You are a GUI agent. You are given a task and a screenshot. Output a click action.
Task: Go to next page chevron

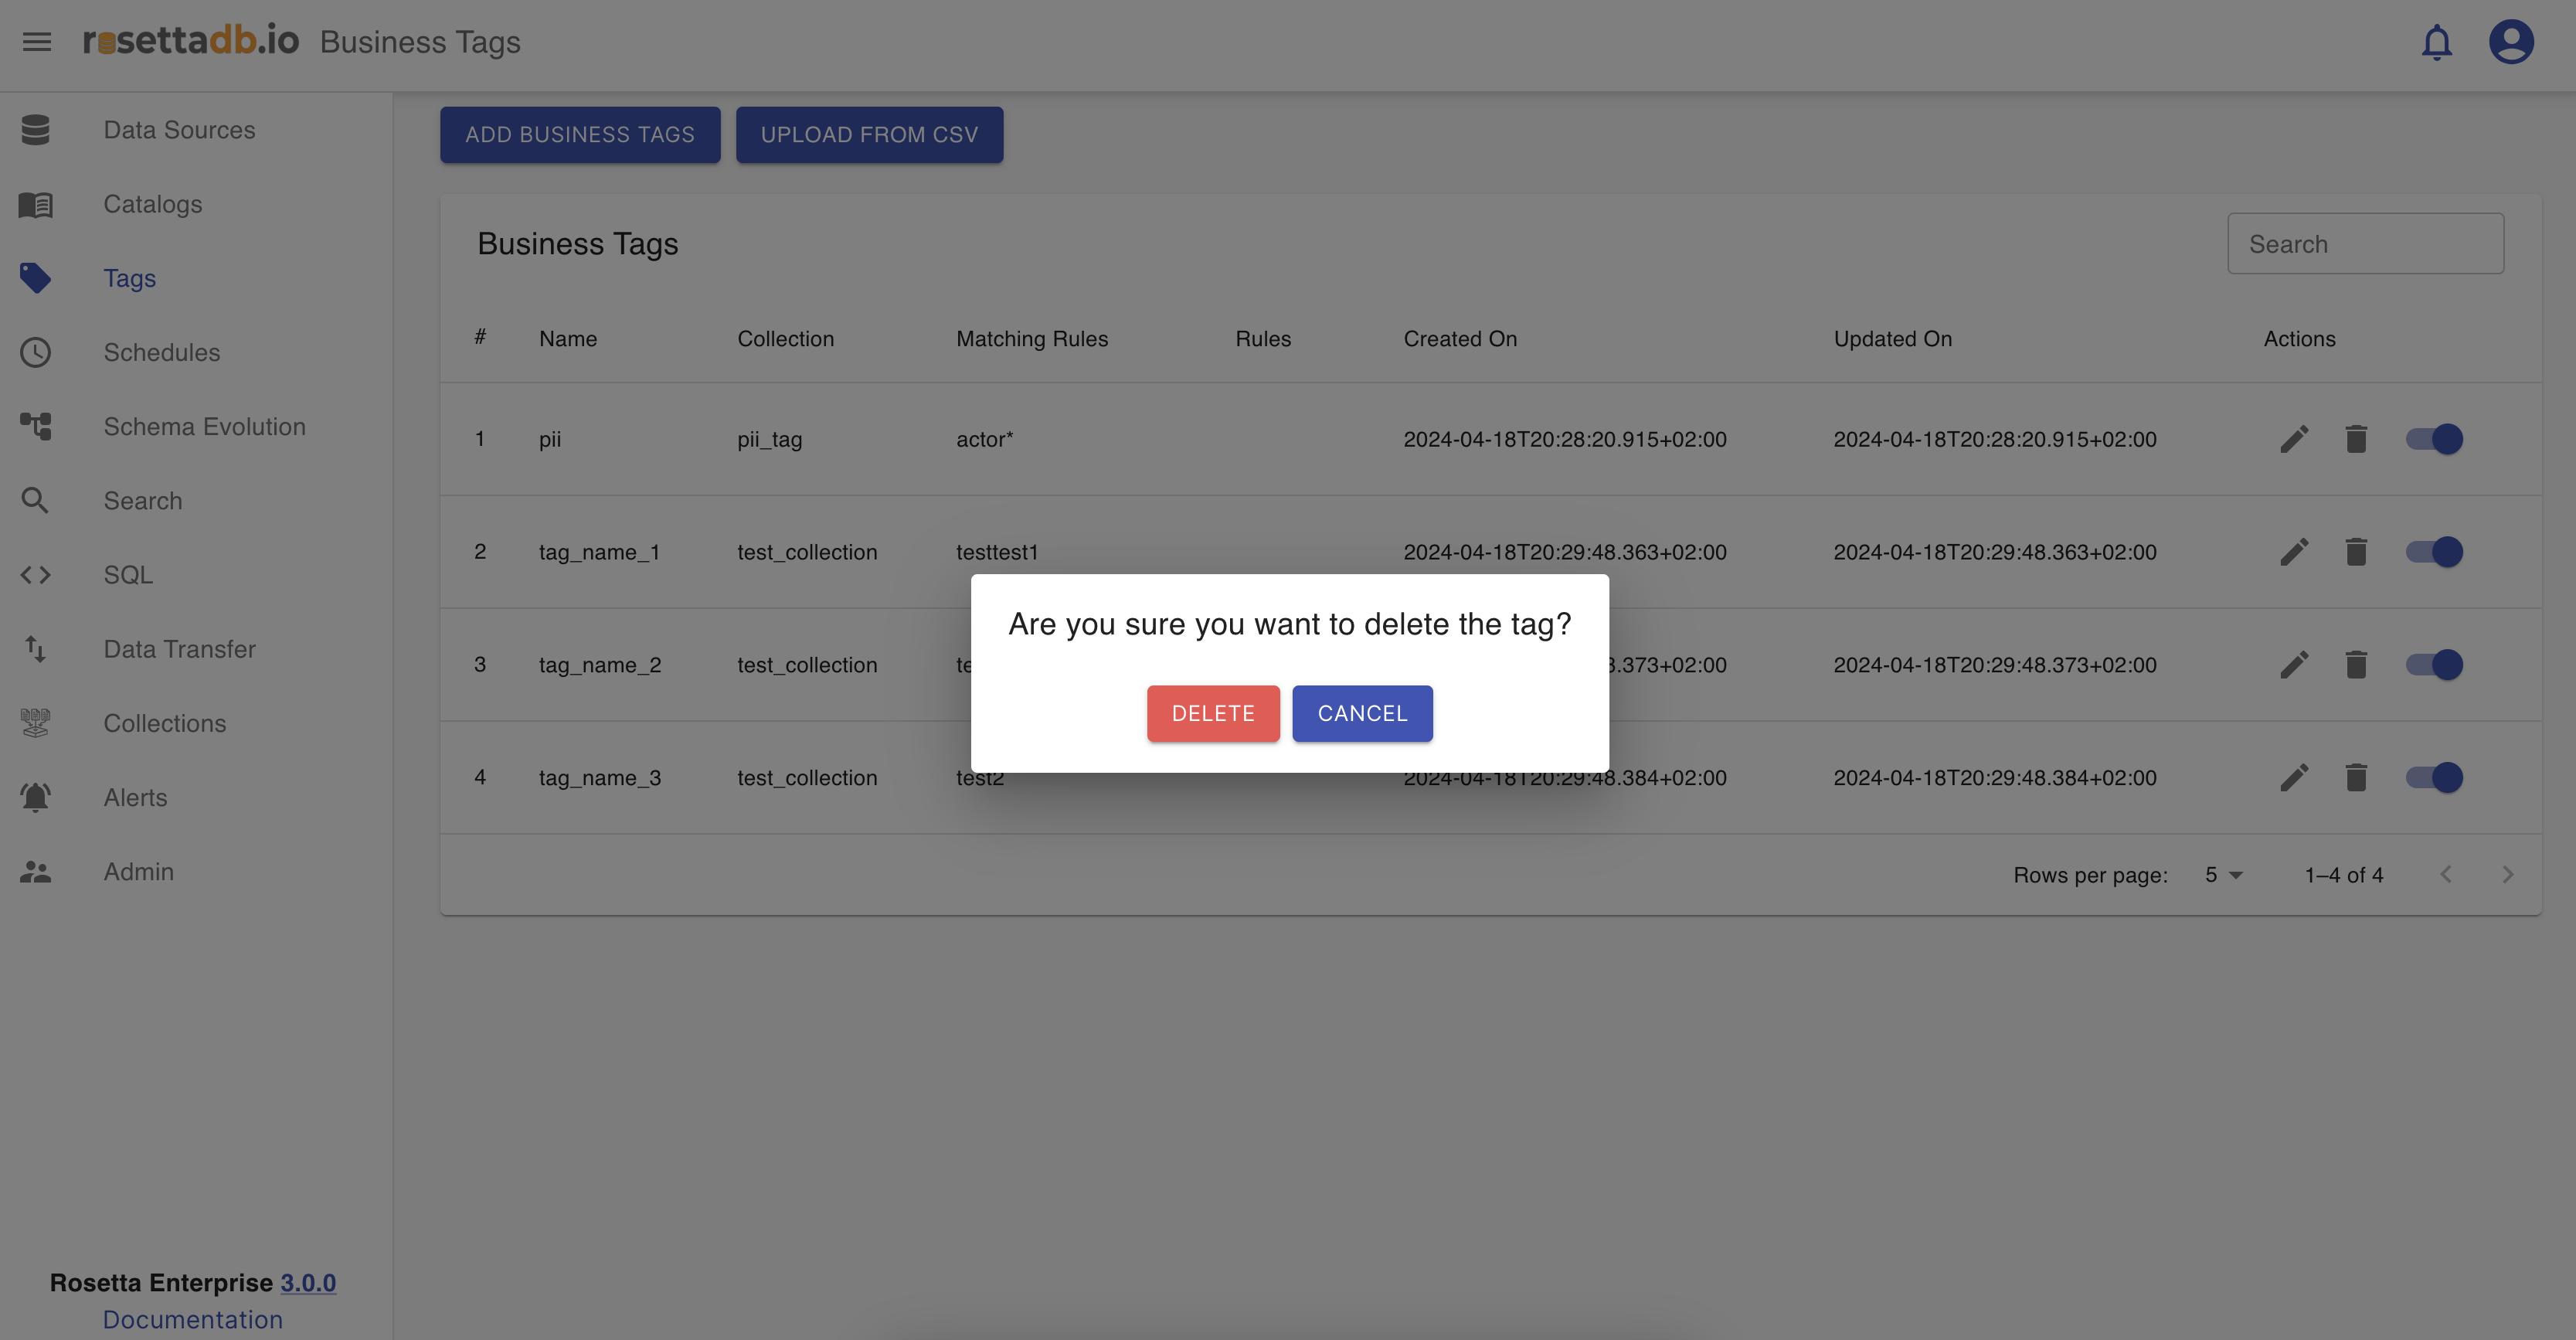tap(2507, 875)
